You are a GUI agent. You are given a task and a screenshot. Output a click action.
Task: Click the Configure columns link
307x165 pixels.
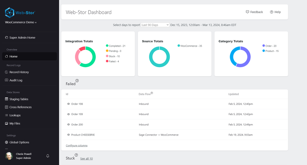click(x=77, y=145)
